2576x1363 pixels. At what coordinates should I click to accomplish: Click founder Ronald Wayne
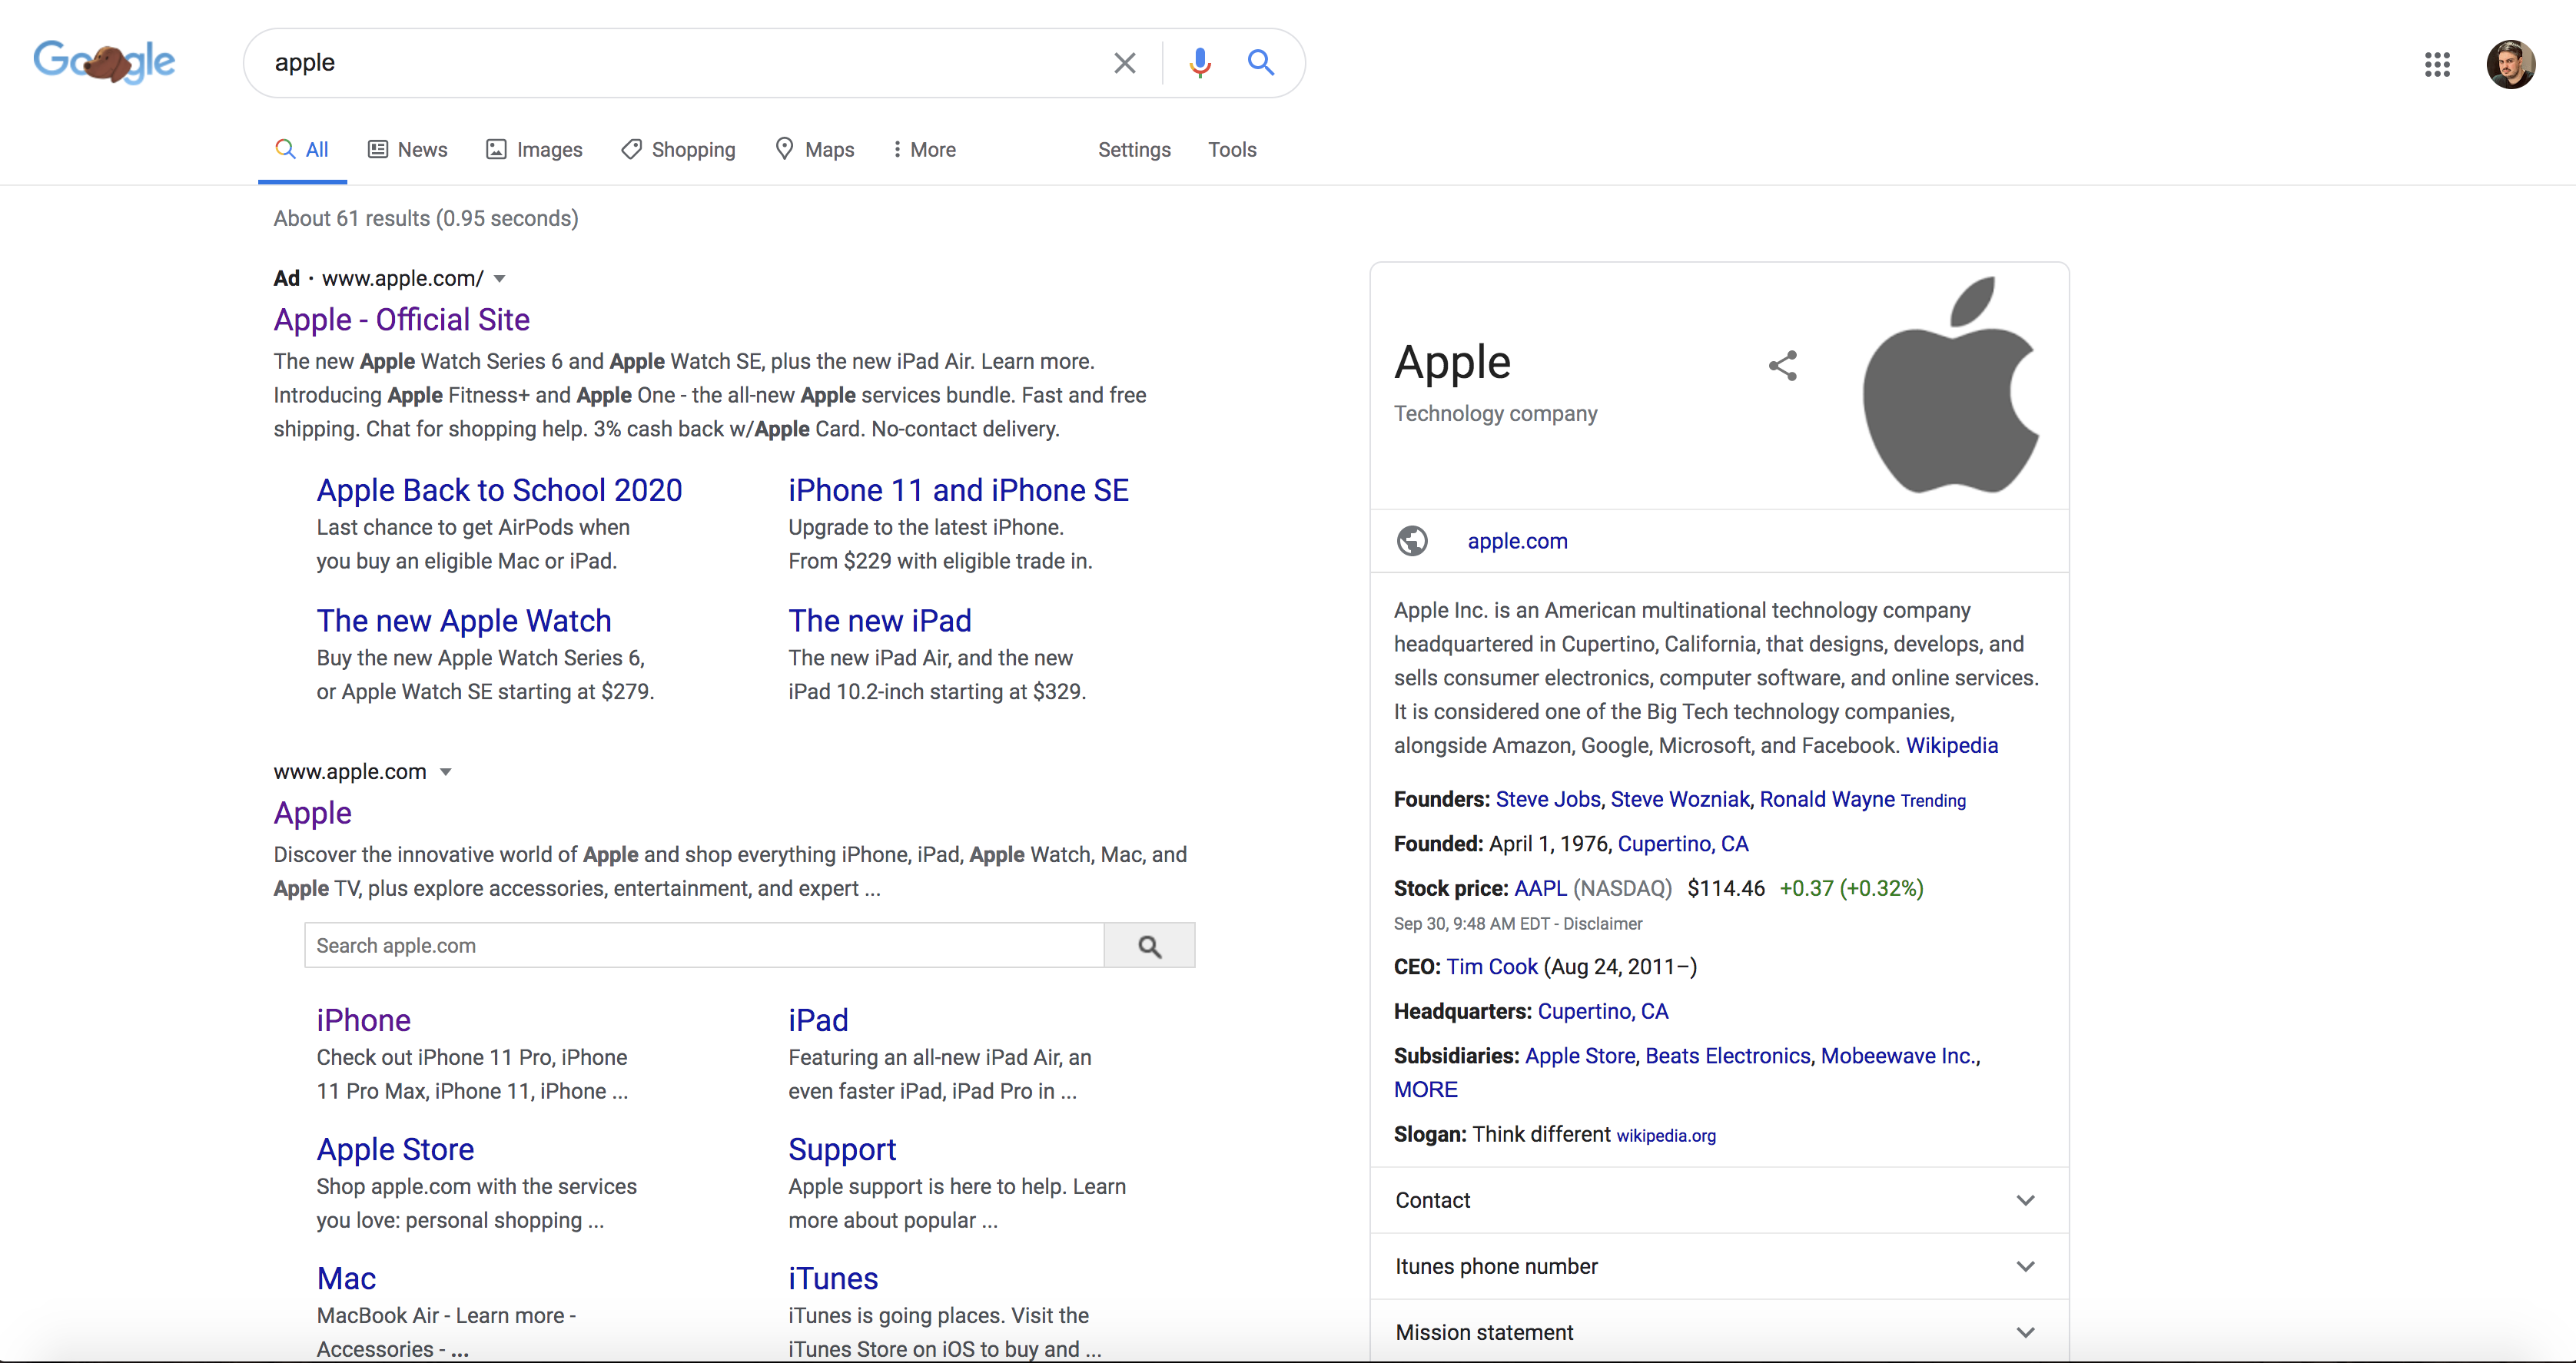[1827, 800]
